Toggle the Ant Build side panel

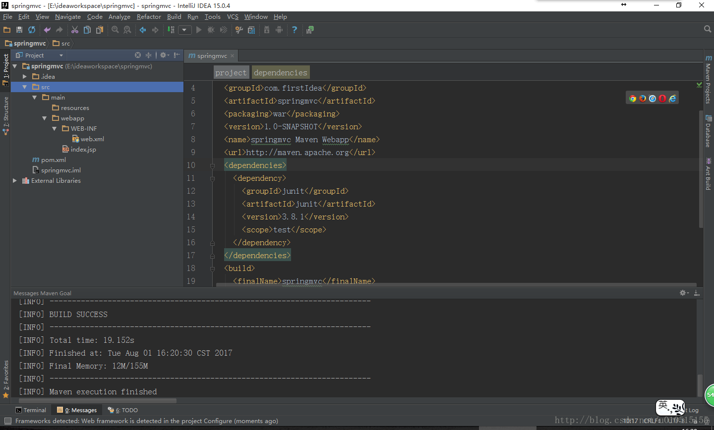pos(709,174)
